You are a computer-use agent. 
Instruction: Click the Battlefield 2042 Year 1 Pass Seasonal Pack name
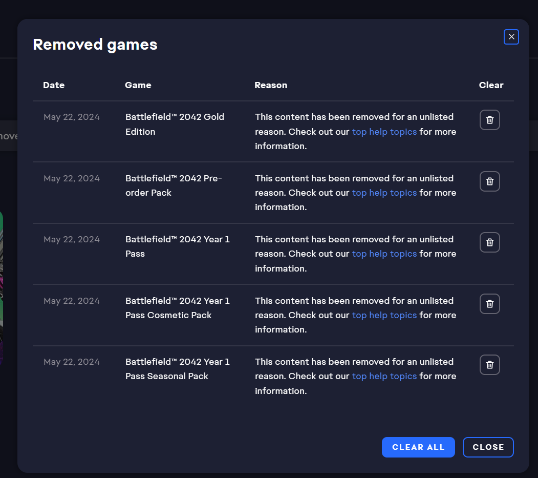click(177, 369)
